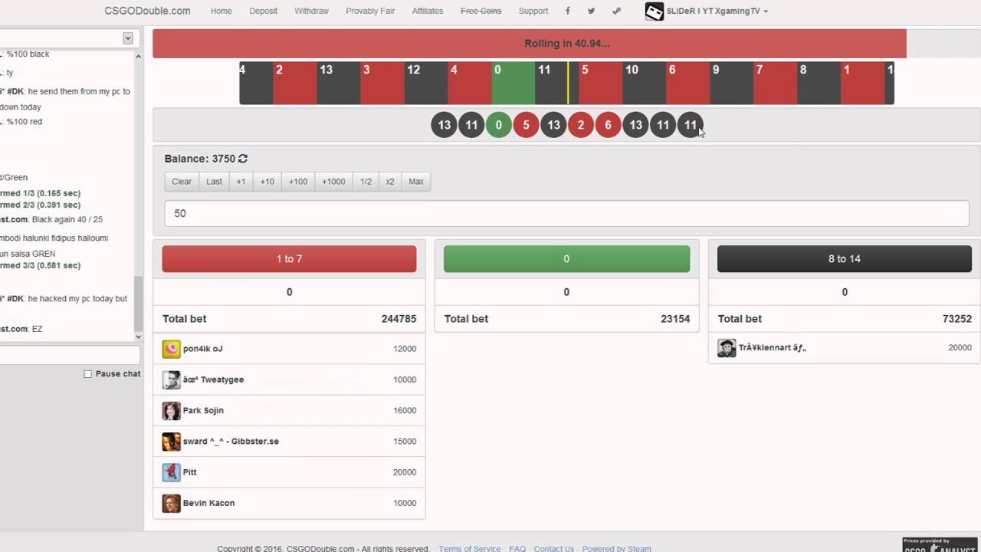Open the SLiDeR I YT XgamingTV account dropdown
The image size is (981, 552).
tap(717, 11)
